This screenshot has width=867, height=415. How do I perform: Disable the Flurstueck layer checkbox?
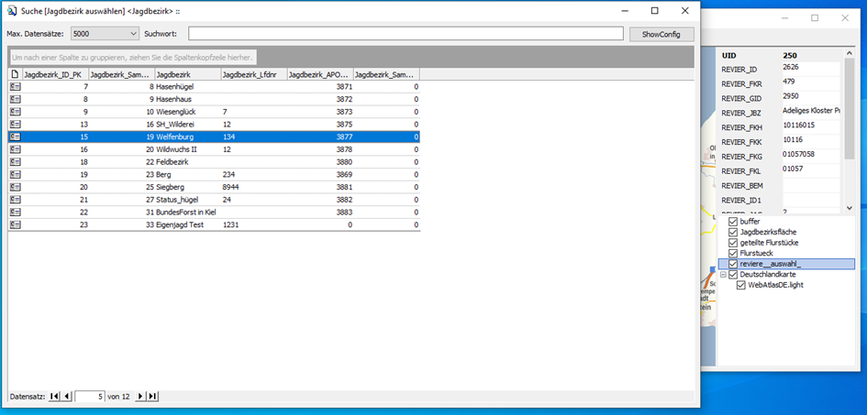pyautogui.click(x=732, y=253)
